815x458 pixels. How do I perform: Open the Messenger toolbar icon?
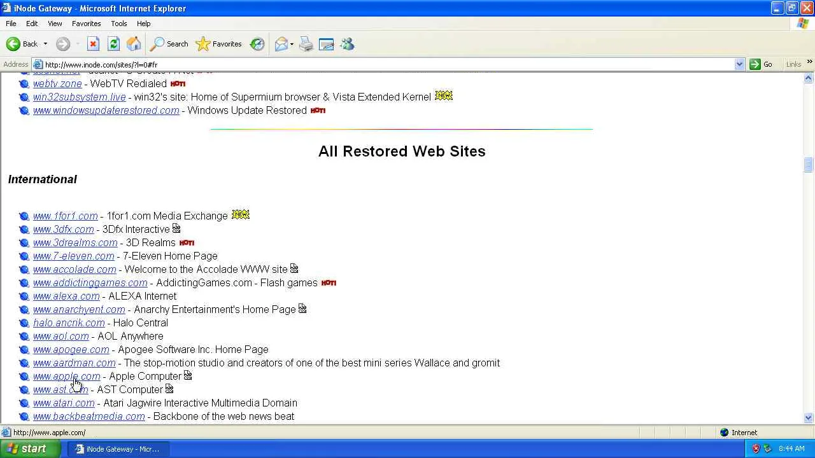point(347,44)
